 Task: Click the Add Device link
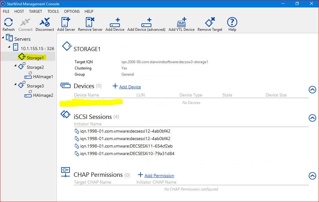pos(130,87)
